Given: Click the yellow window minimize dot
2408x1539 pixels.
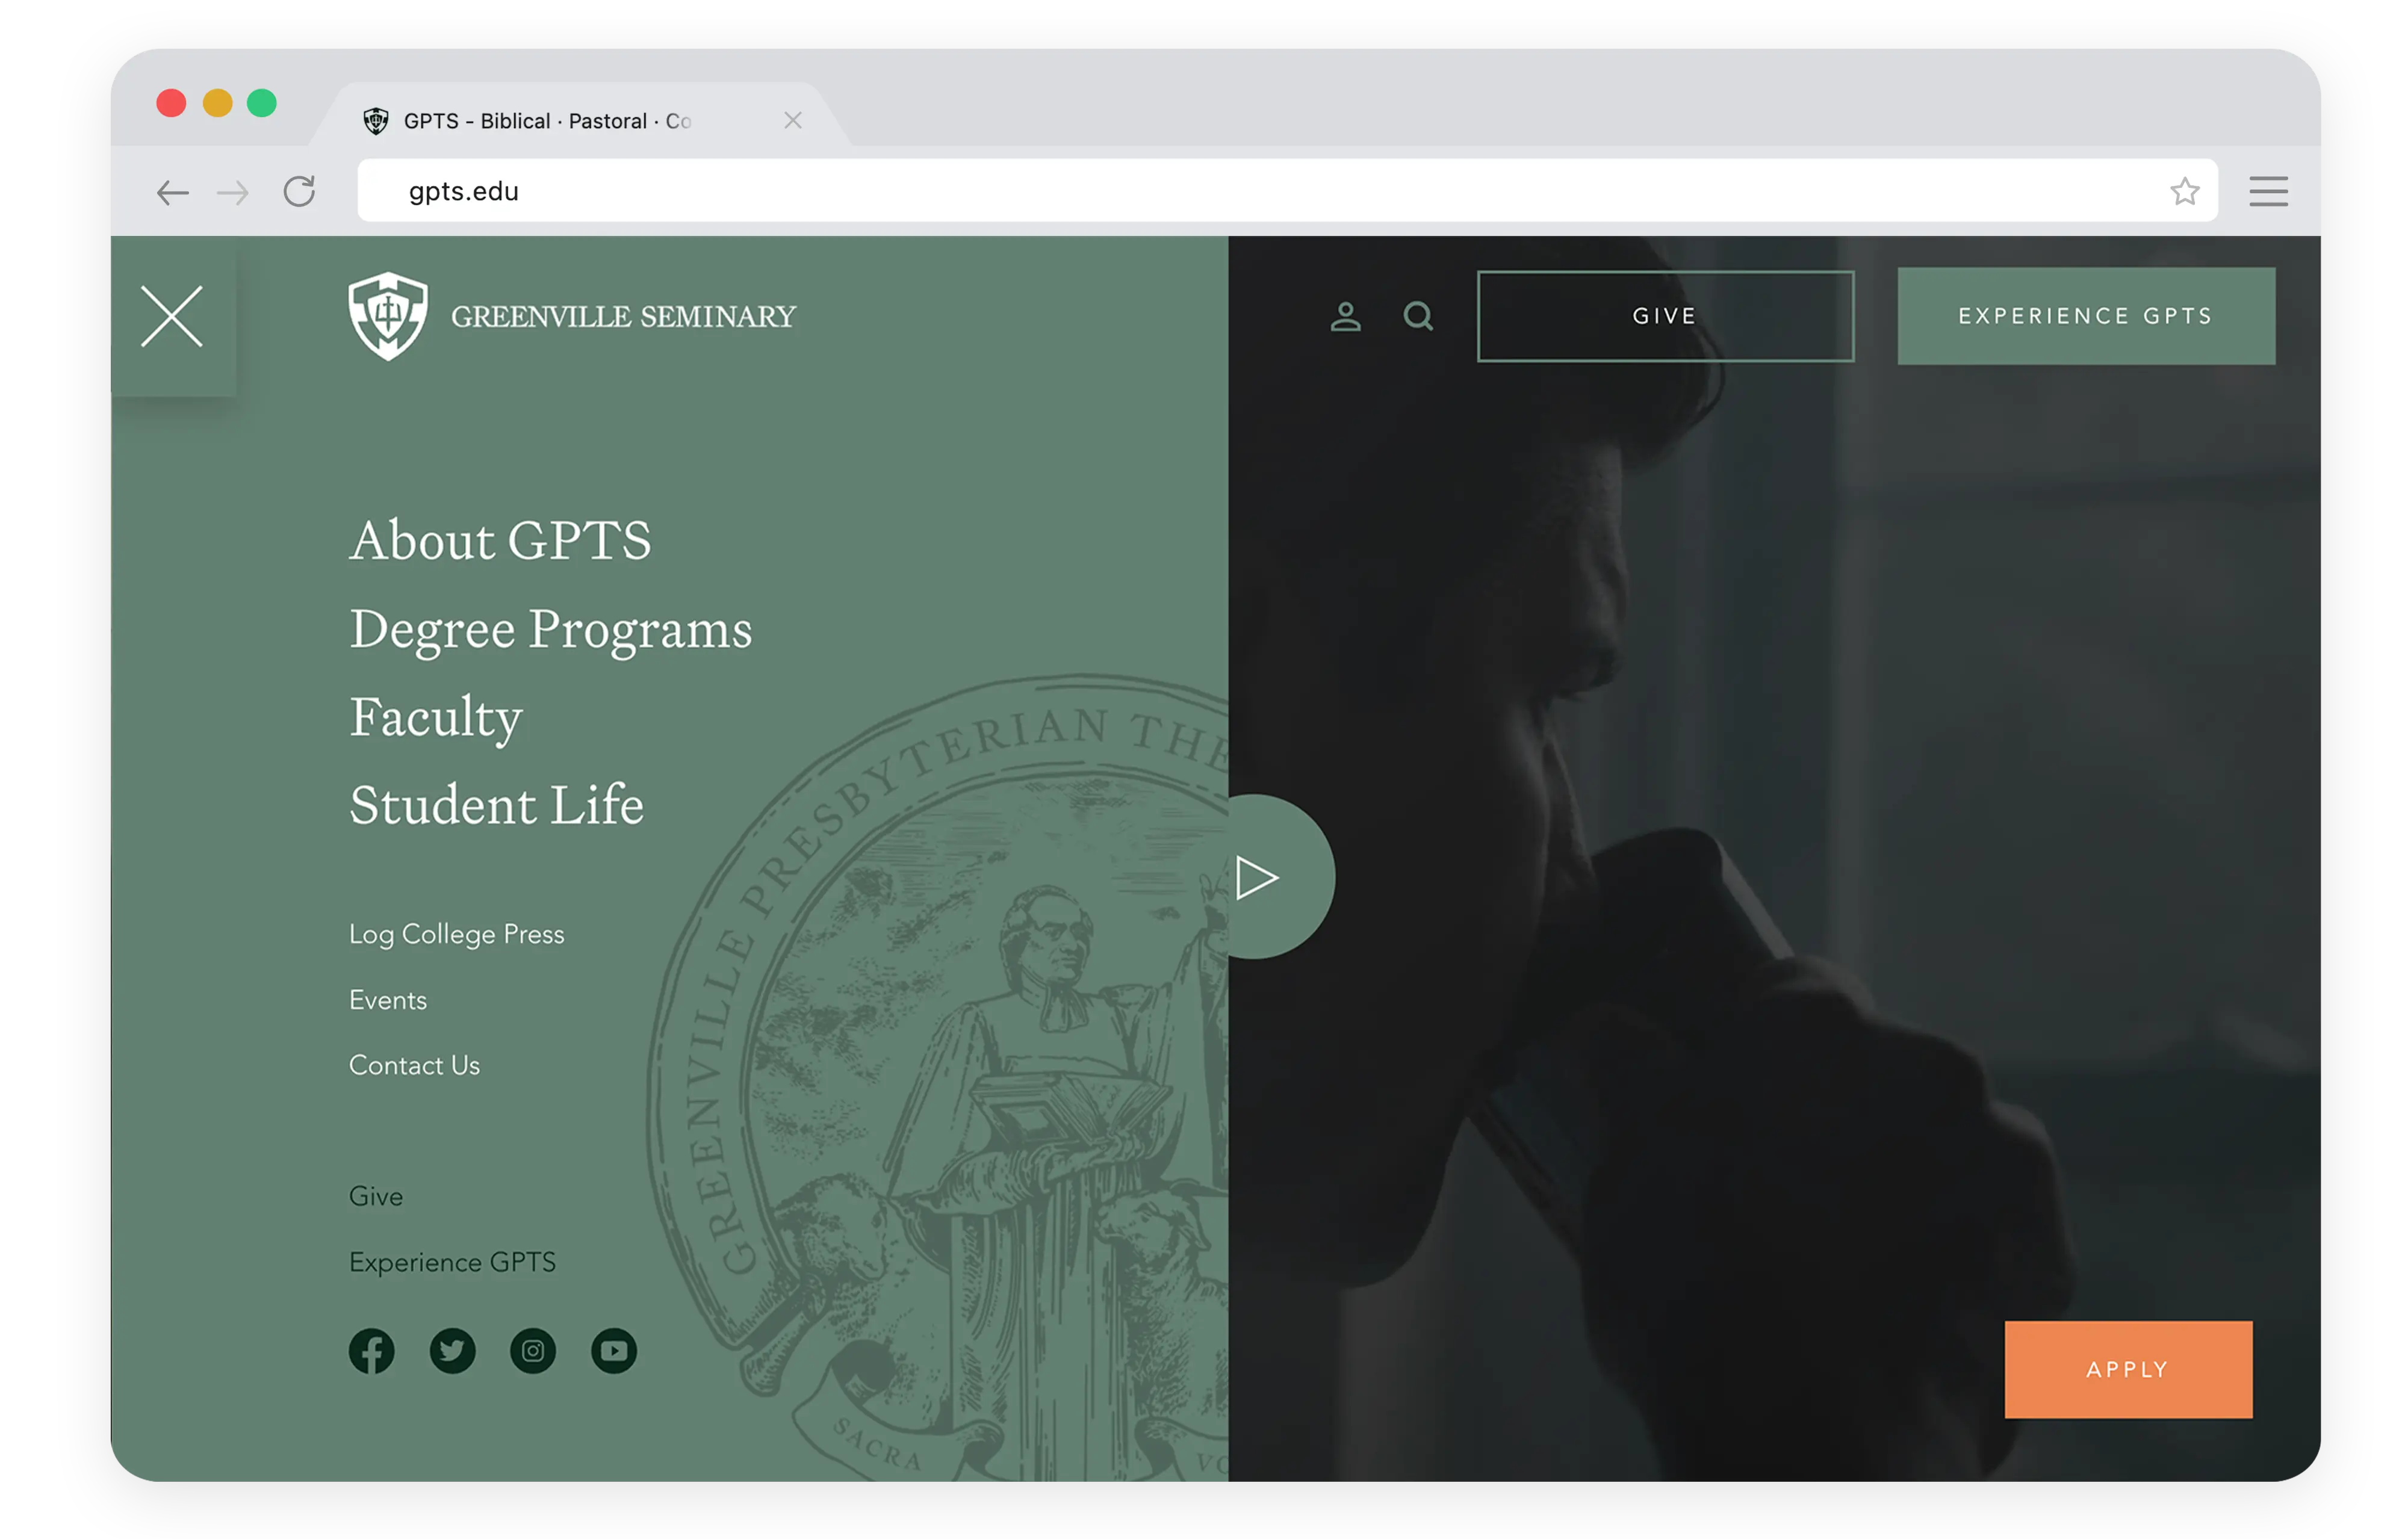Looking at the screenshot, I should 217,103.
